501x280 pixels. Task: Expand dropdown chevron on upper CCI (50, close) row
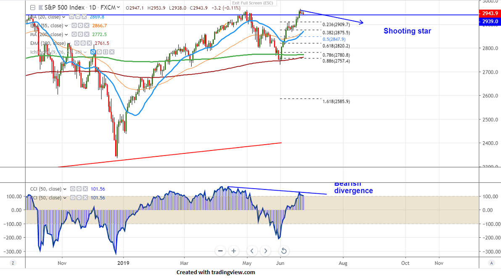tap(65, 189)
